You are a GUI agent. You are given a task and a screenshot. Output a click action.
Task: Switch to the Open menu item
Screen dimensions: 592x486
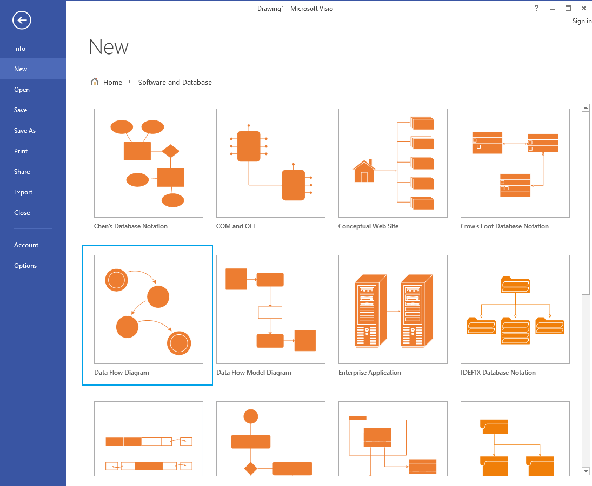(22, 90)
